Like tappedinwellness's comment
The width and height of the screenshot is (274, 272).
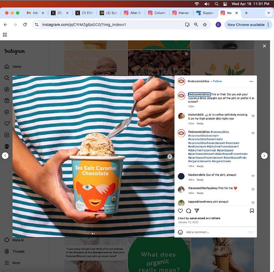[253, 203]
